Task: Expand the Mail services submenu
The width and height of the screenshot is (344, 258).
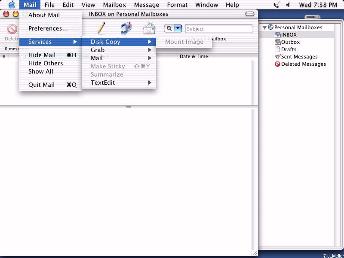Action: pyautogui.click(x=119, y=58)
